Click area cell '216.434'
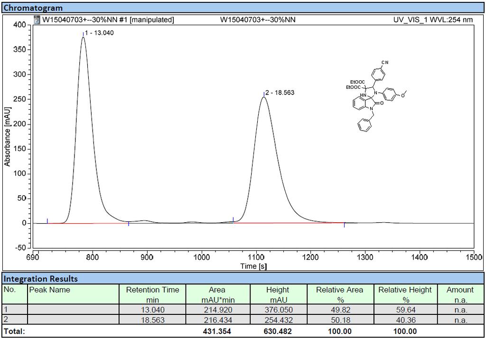Image resolution: width=486 pixels, height=341 pixels. coord(218,320)
